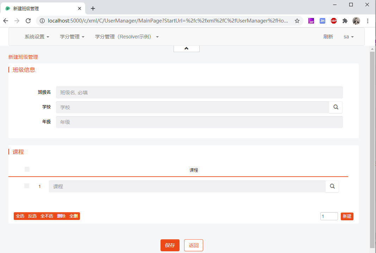Open 学分管理（Resolver示例）dropdown menu

point(127,37)
